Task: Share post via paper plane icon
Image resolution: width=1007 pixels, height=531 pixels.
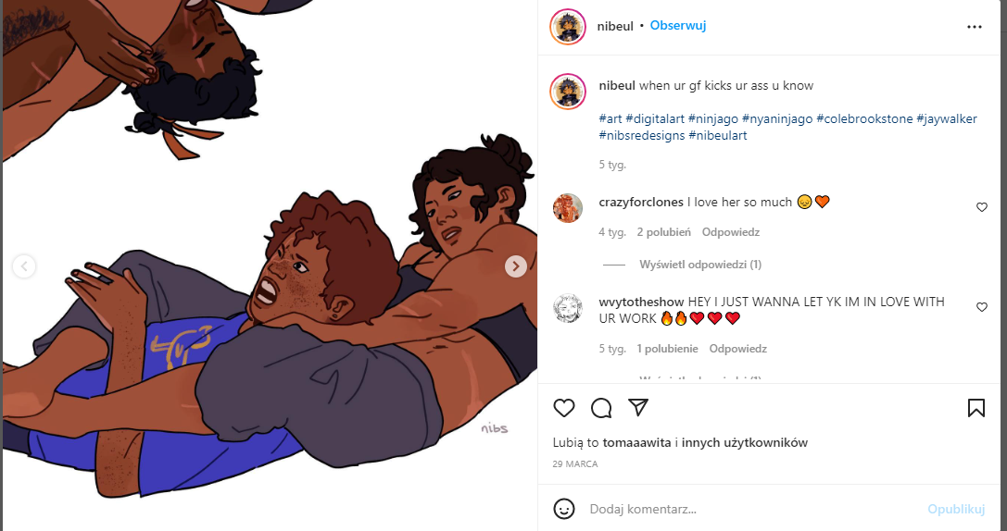Action: click(x=637, y=407)
